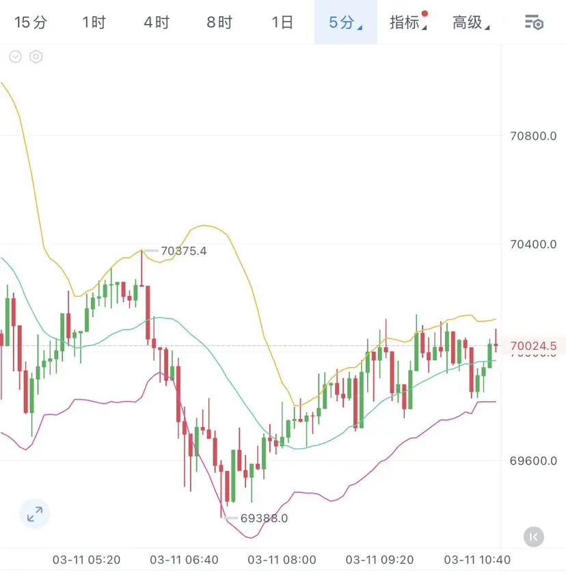Viewport: 566px width, 572px height.
Task: Collapse indicator legend with circle chevron
Action: tap(15, 57)
